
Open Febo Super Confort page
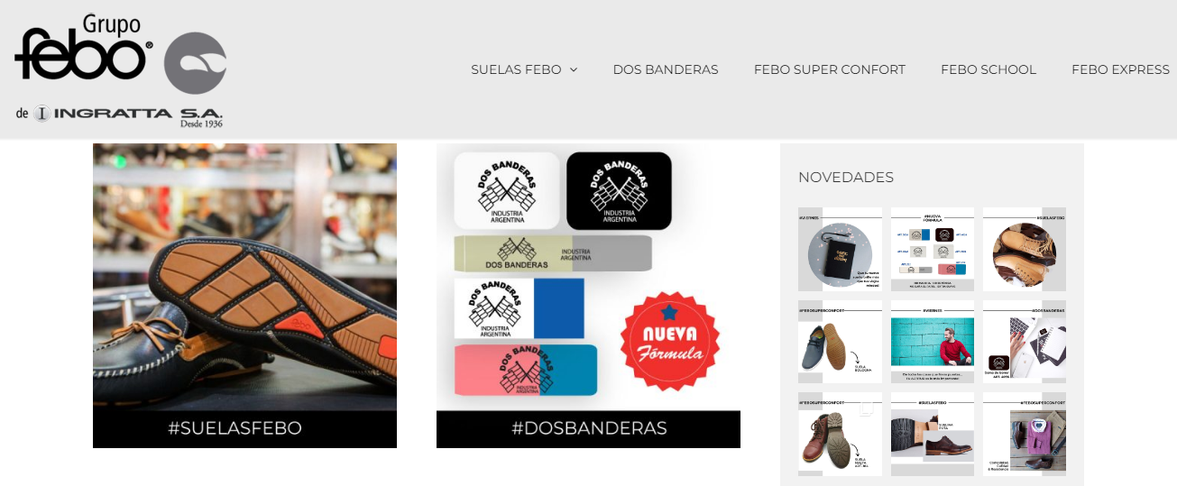[830, 69]
